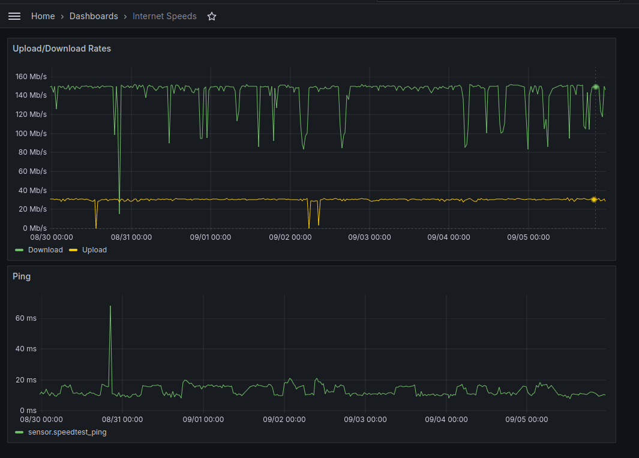Click the green Download legend color swatch

point(18,250)
